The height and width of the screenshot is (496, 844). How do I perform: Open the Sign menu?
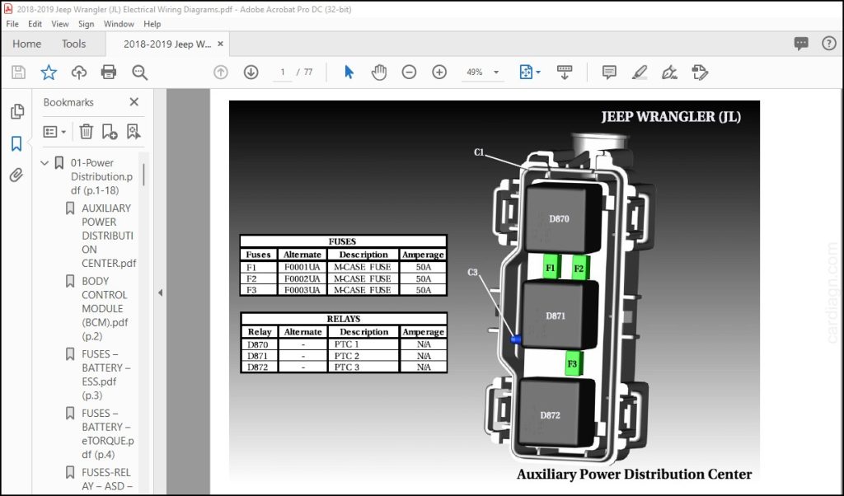click(86, 24)
